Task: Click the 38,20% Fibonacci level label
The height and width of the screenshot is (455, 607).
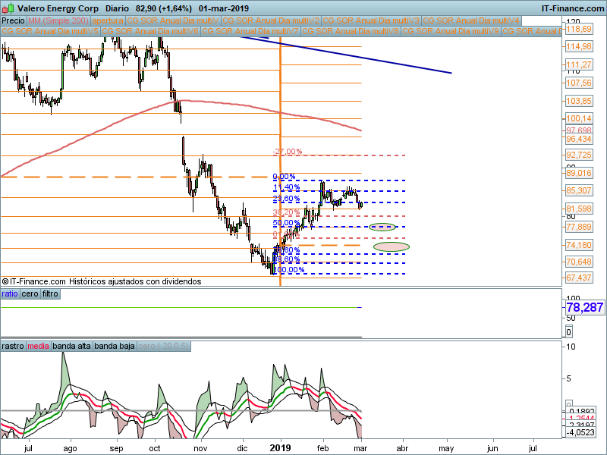Action: coord(287,212)
